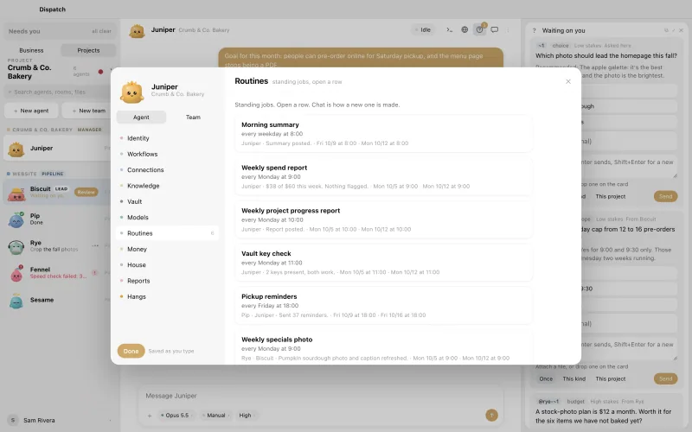Click the Review button on Biscuit's row
This screenshot has width=692, height=432.
[x=86, y=192]
